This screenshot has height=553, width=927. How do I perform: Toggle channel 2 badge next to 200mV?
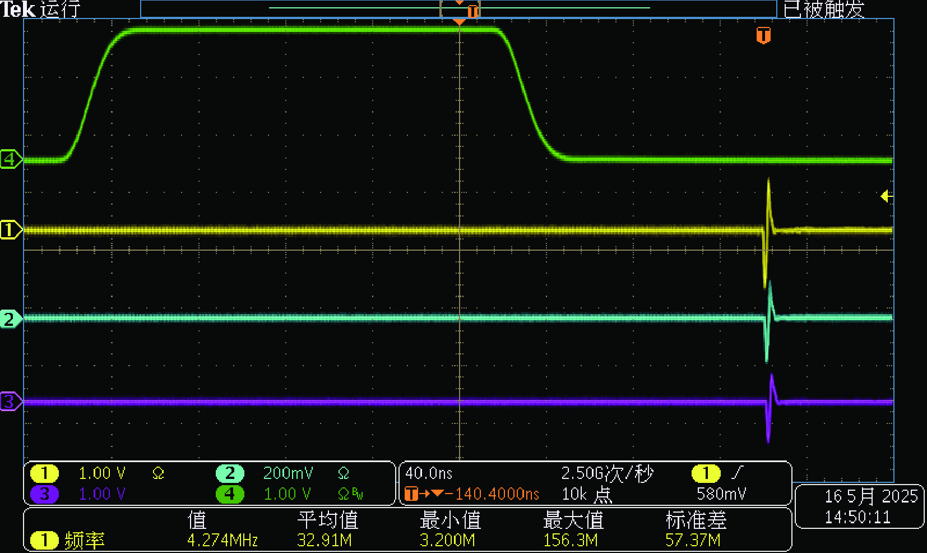point(230,473)
